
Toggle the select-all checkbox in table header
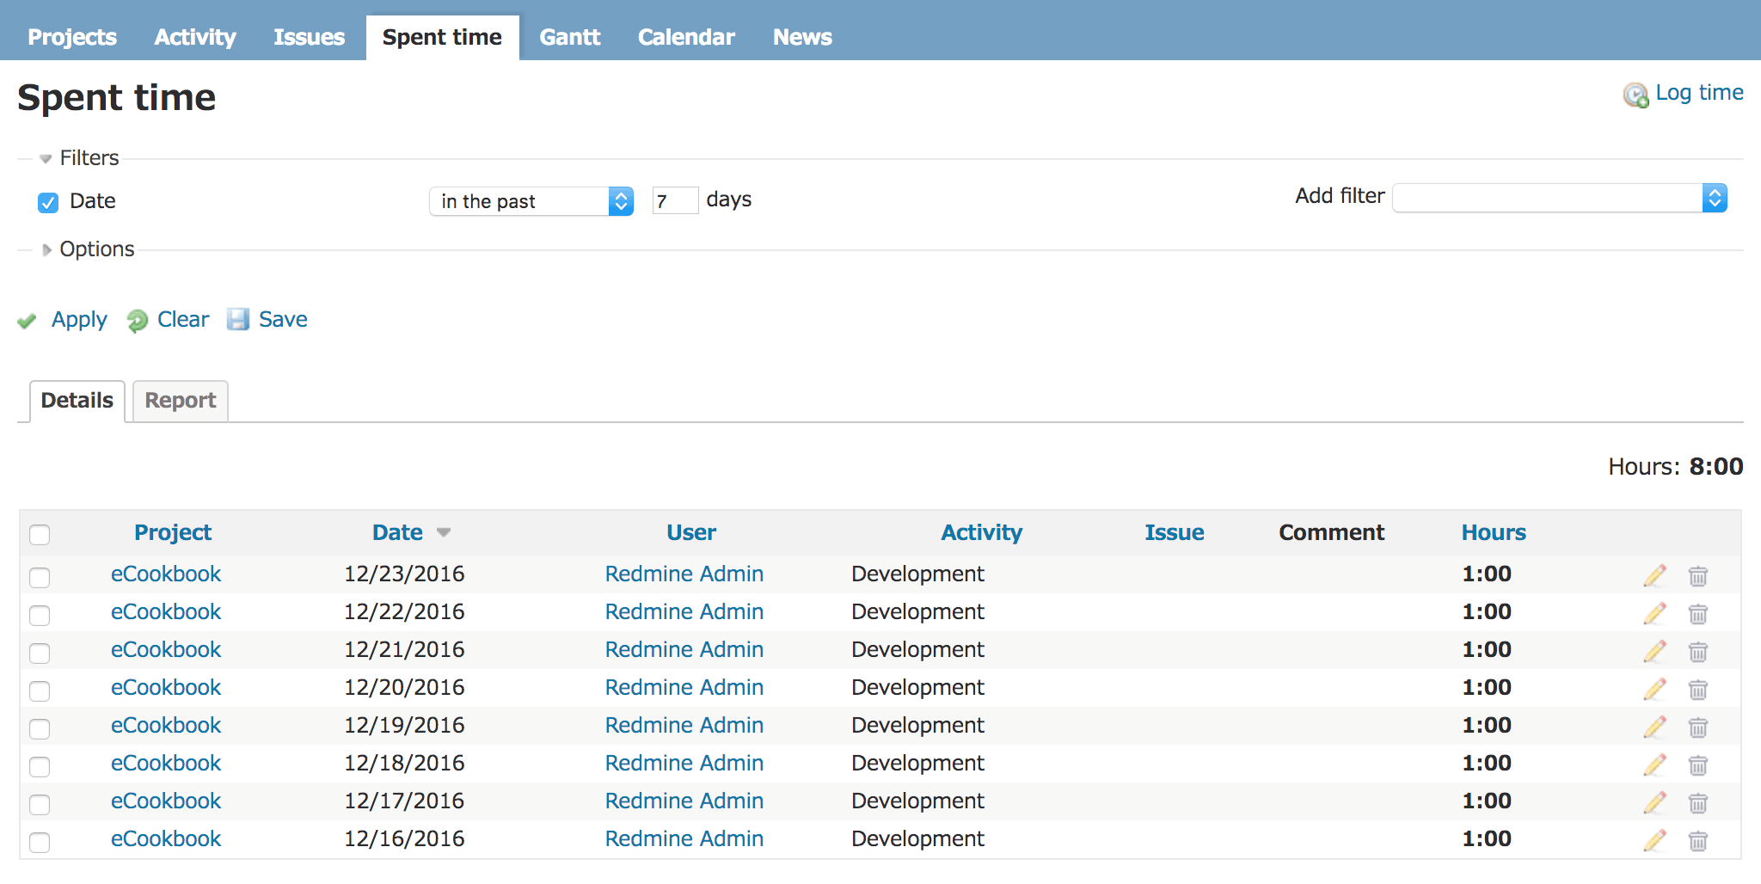(x=40, y=534)
